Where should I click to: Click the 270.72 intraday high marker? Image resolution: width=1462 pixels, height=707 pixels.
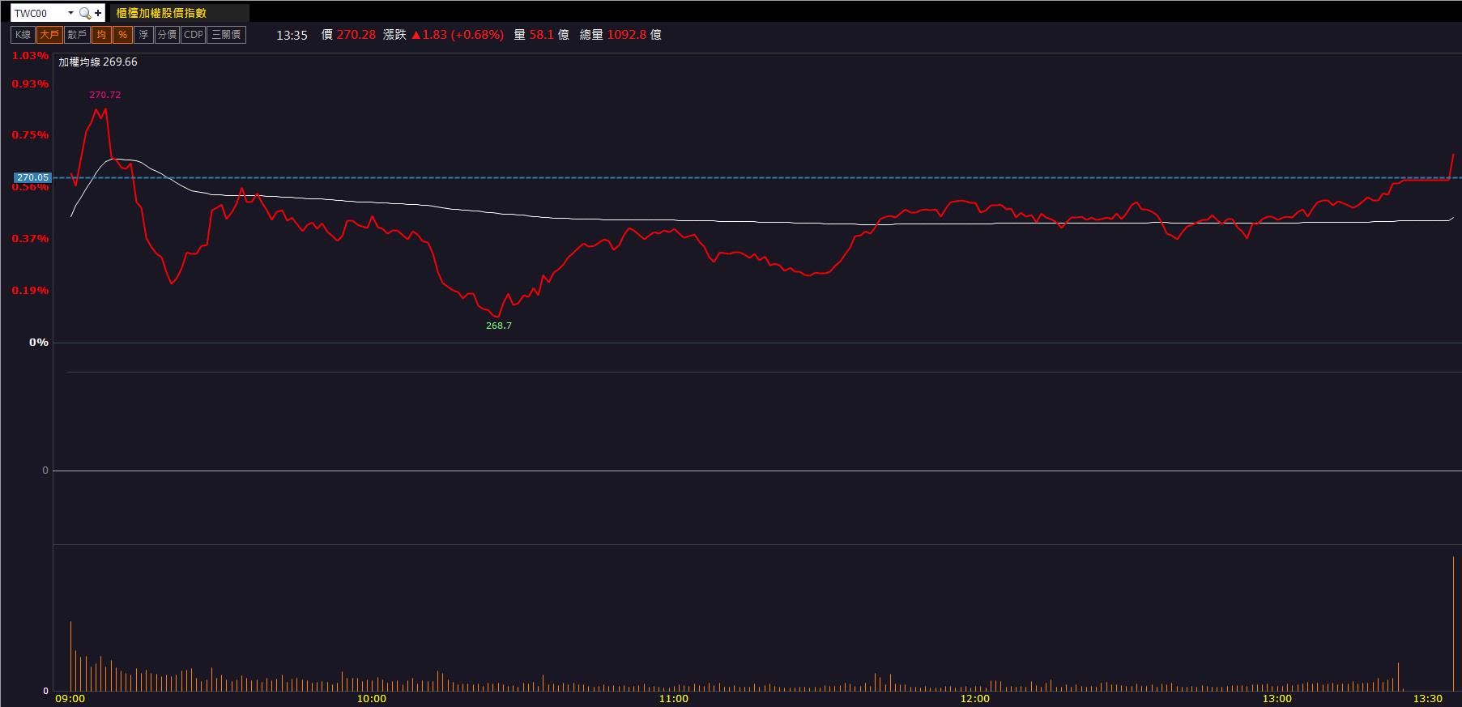point(104,95)
